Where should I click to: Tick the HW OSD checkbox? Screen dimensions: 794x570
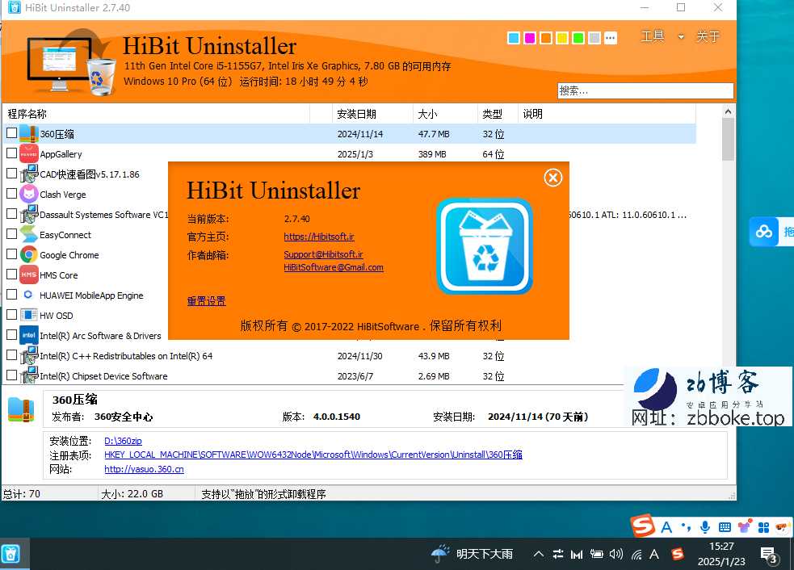pyautogui.click(x=11, y=314)
